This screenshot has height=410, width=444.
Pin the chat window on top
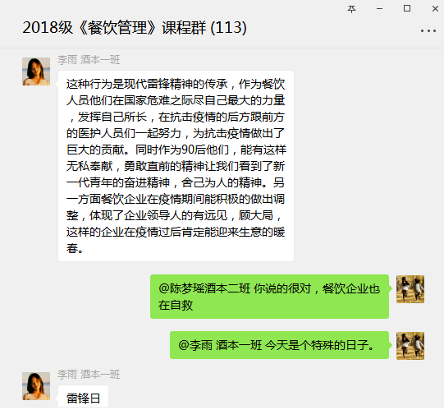(351, 9)
